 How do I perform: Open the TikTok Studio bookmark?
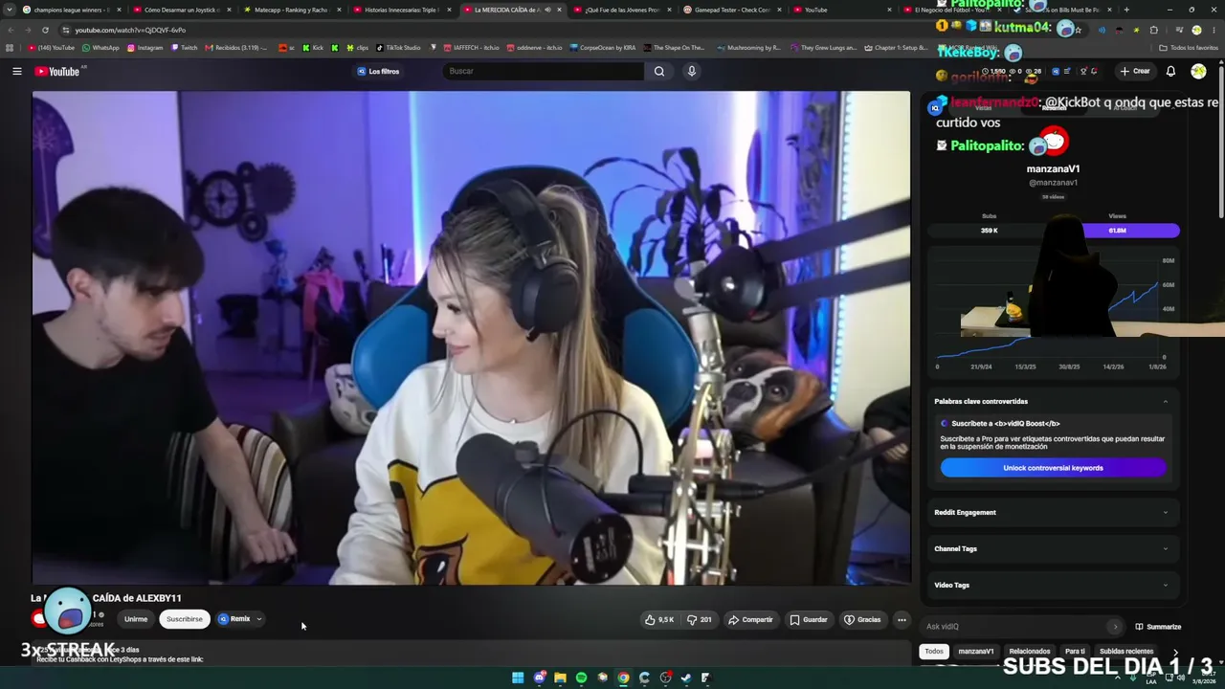click(x=398, y=48)
